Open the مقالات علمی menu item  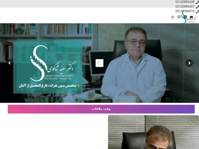[187, 50]
